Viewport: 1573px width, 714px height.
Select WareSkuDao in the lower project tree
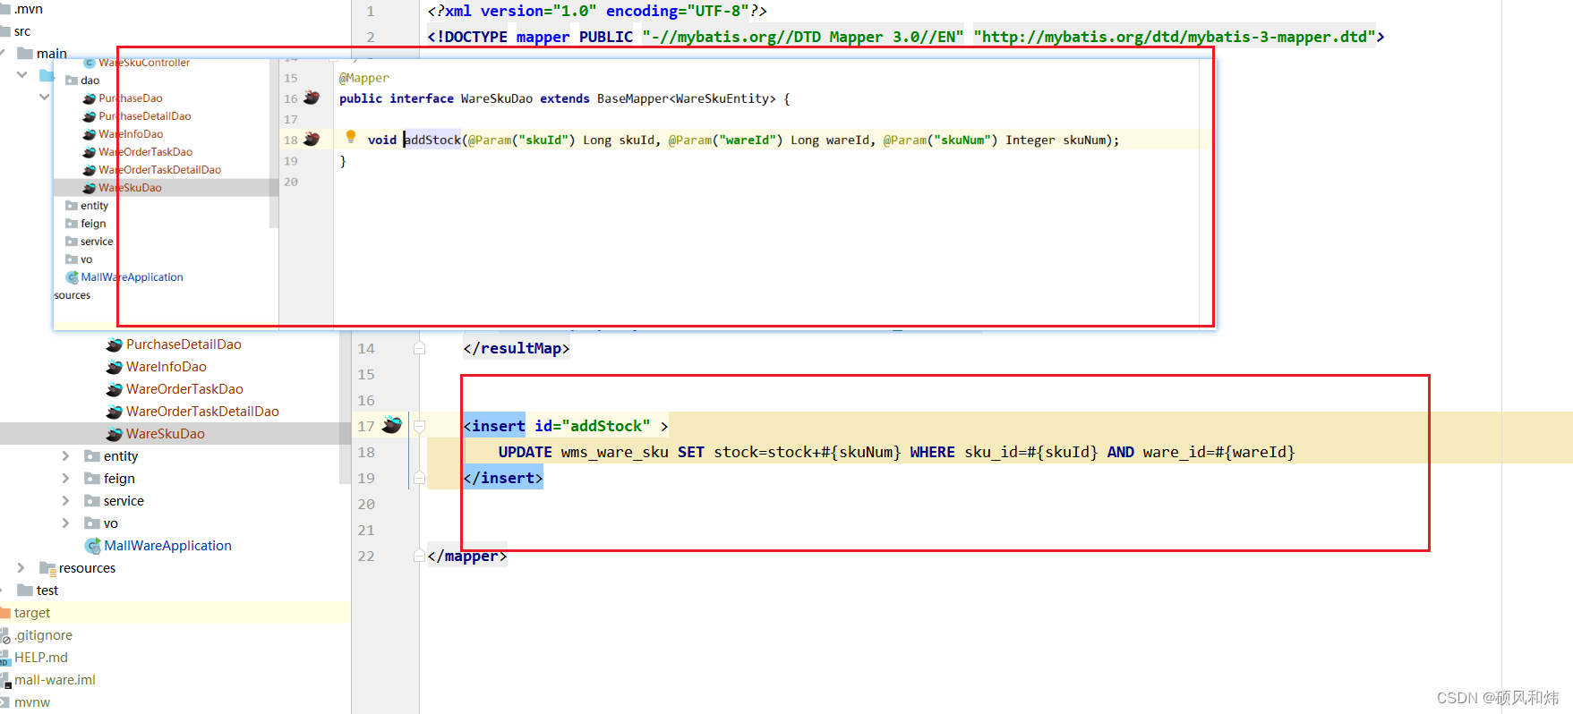tap(166, 434)
